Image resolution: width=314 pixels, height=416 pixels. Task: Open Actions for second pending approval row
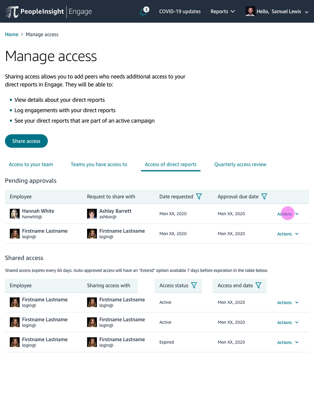[x=288, y=234]
